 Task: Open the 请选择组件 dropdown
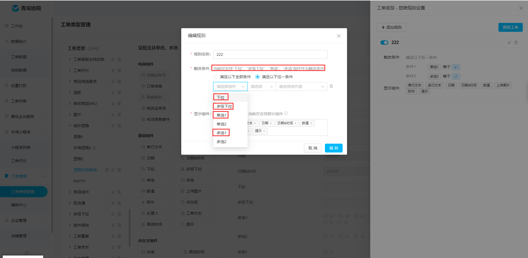[230, 86]
